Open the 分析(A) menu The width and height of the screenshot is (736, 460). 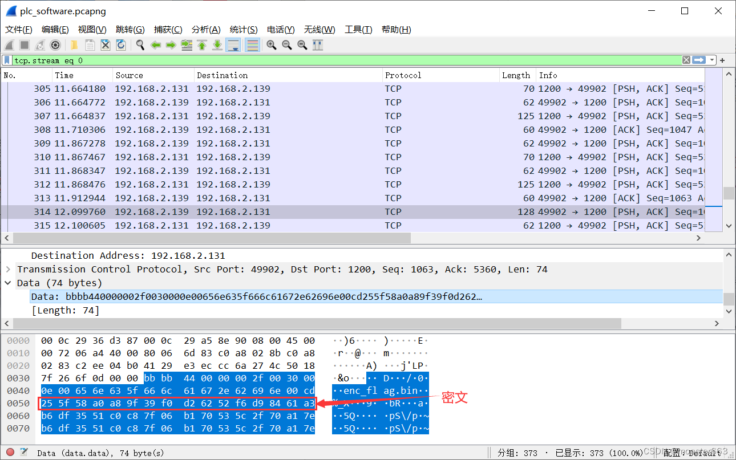click(206, 30)
